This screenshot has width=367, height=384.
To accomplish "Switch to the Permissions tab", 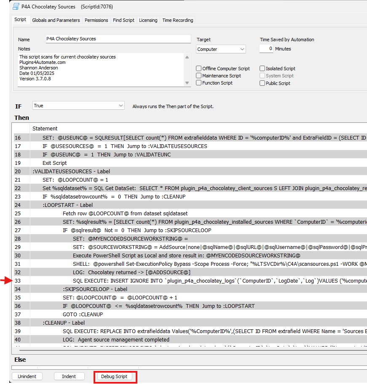I will pos(96,20).
